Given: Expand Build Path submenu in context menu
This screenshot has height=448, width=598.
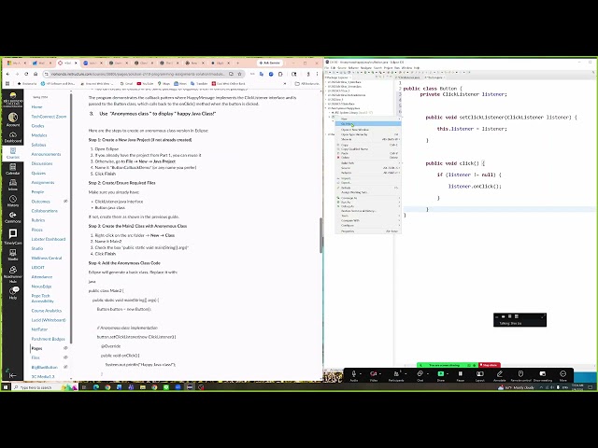Looking at the screenshot, I should coord(368,163).
